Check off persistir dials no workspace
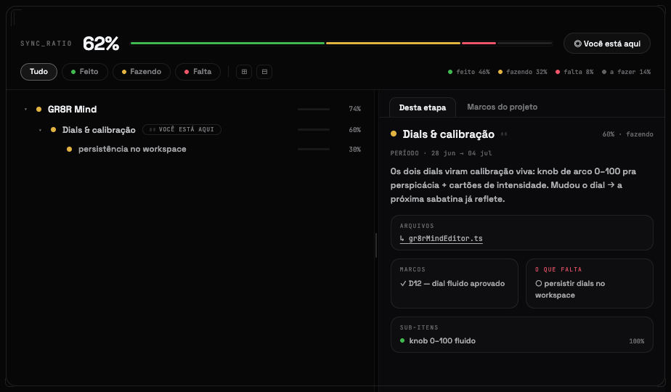The image size is (671, 392). click(539, 284)
